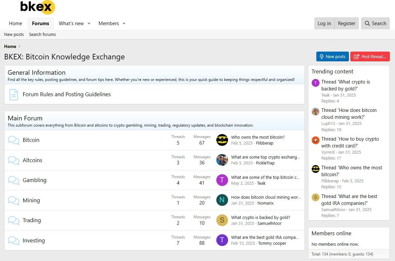Open Flibberap's Batman avatar in Bitcoin row
Image resolution: width=395 pixels, height=261 pixels.
pyautogui.click(x=222, y=140)
